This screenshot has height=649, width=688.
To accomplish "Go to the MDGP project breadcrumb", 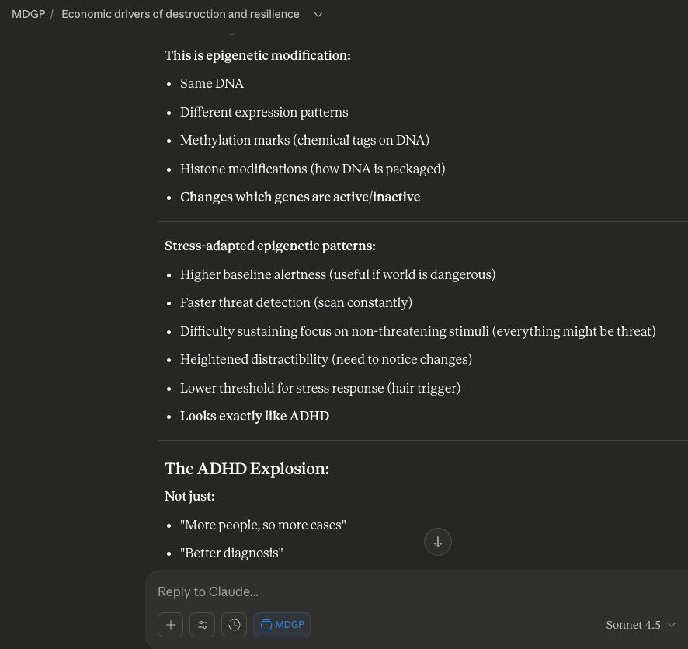I will click(29, 15).
